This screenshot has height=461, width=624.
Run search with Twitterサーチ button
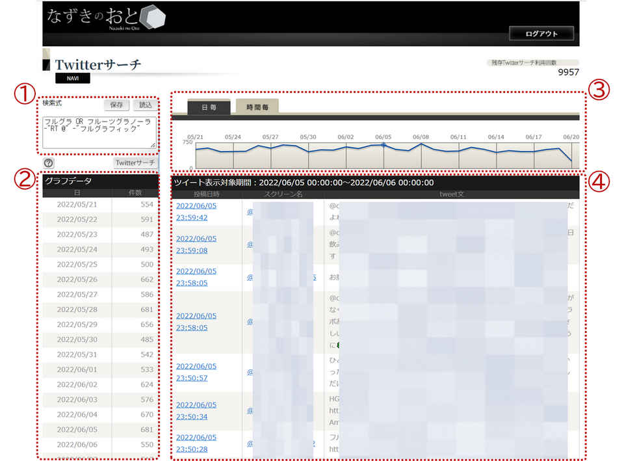point(135,163)
